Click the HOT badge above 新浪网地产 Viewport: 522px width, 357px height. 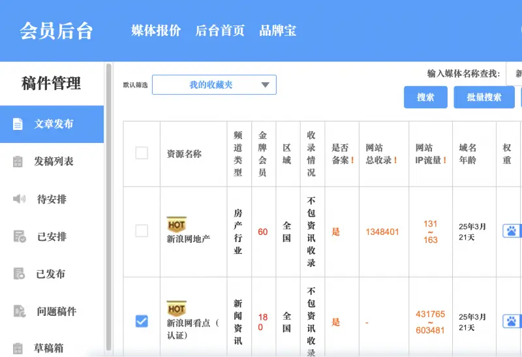point(176,225)
